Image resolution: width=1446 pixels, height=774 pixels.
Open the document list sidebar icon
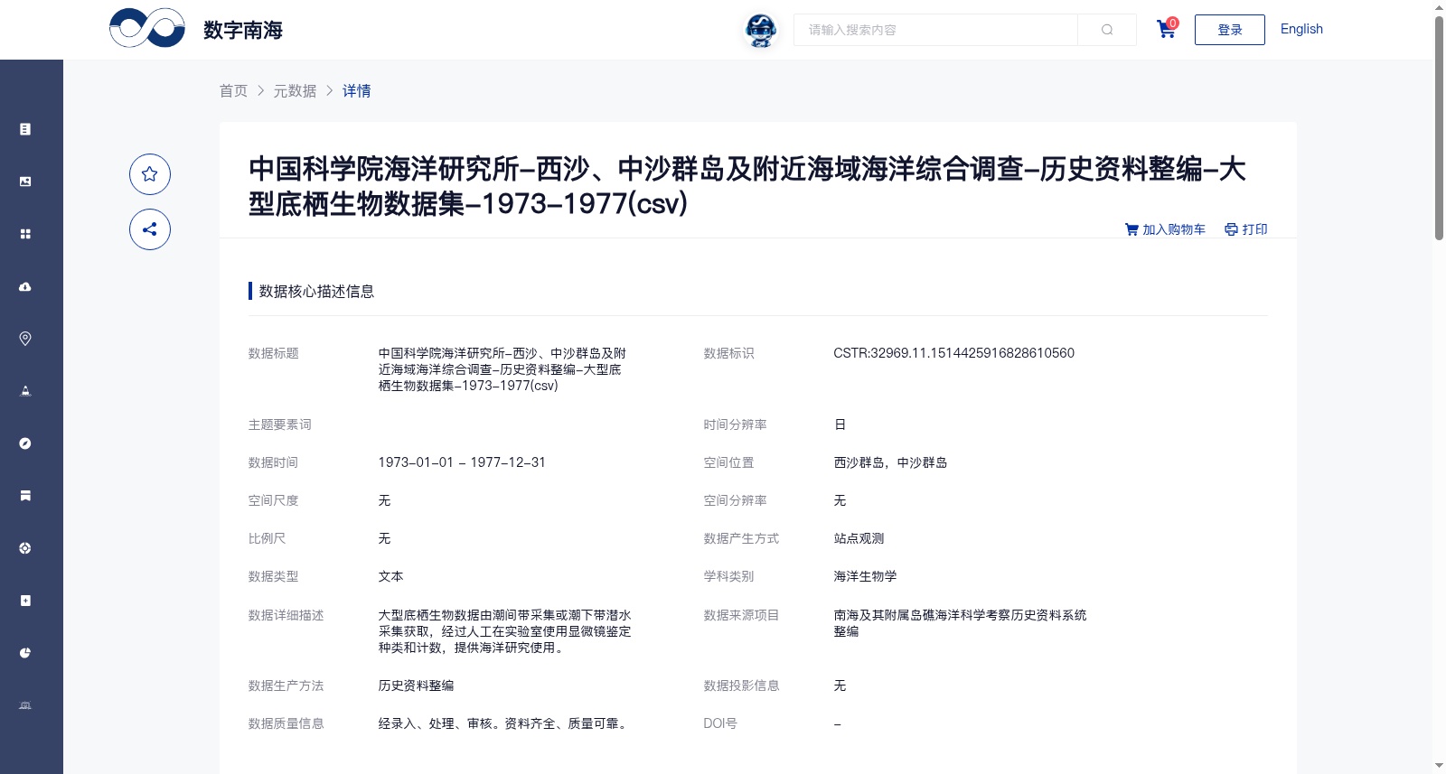coord(25,129)
